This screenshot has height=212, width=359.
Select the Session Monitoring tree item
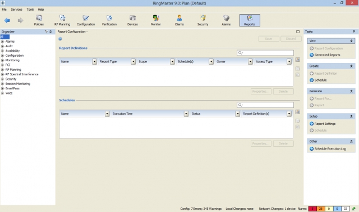coord(18,84)
